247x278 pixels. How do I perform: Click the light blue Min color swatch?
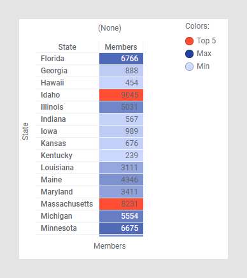coord(189,66)
